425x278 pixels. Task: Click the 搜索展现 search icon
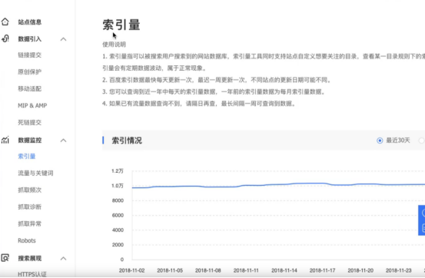tap(5, 258)
